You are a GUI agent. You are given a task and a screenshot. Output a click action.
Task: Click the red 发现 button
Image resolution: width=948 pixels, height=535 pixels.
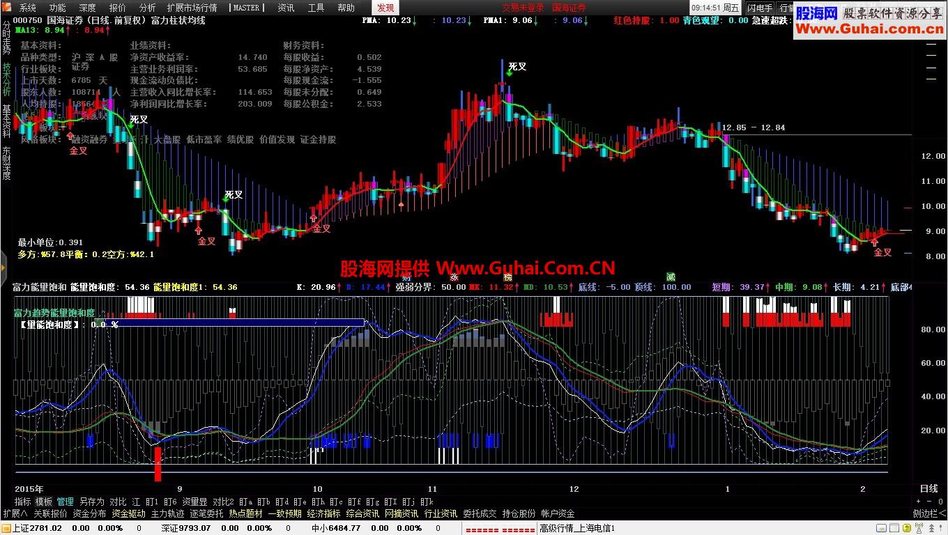[x=385, y=8]
